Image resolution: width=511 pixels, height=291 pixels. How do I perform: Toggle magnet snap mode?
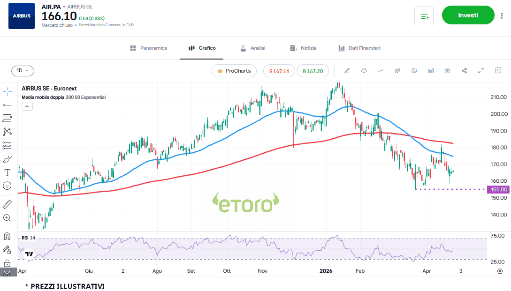[8, 236]
